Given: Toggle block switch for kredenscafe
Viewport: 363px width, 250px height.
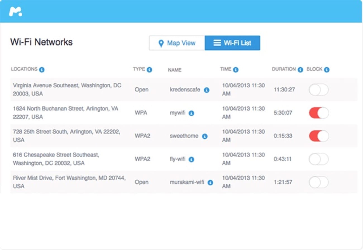Looking at the screenshot, I should [319, 90].
